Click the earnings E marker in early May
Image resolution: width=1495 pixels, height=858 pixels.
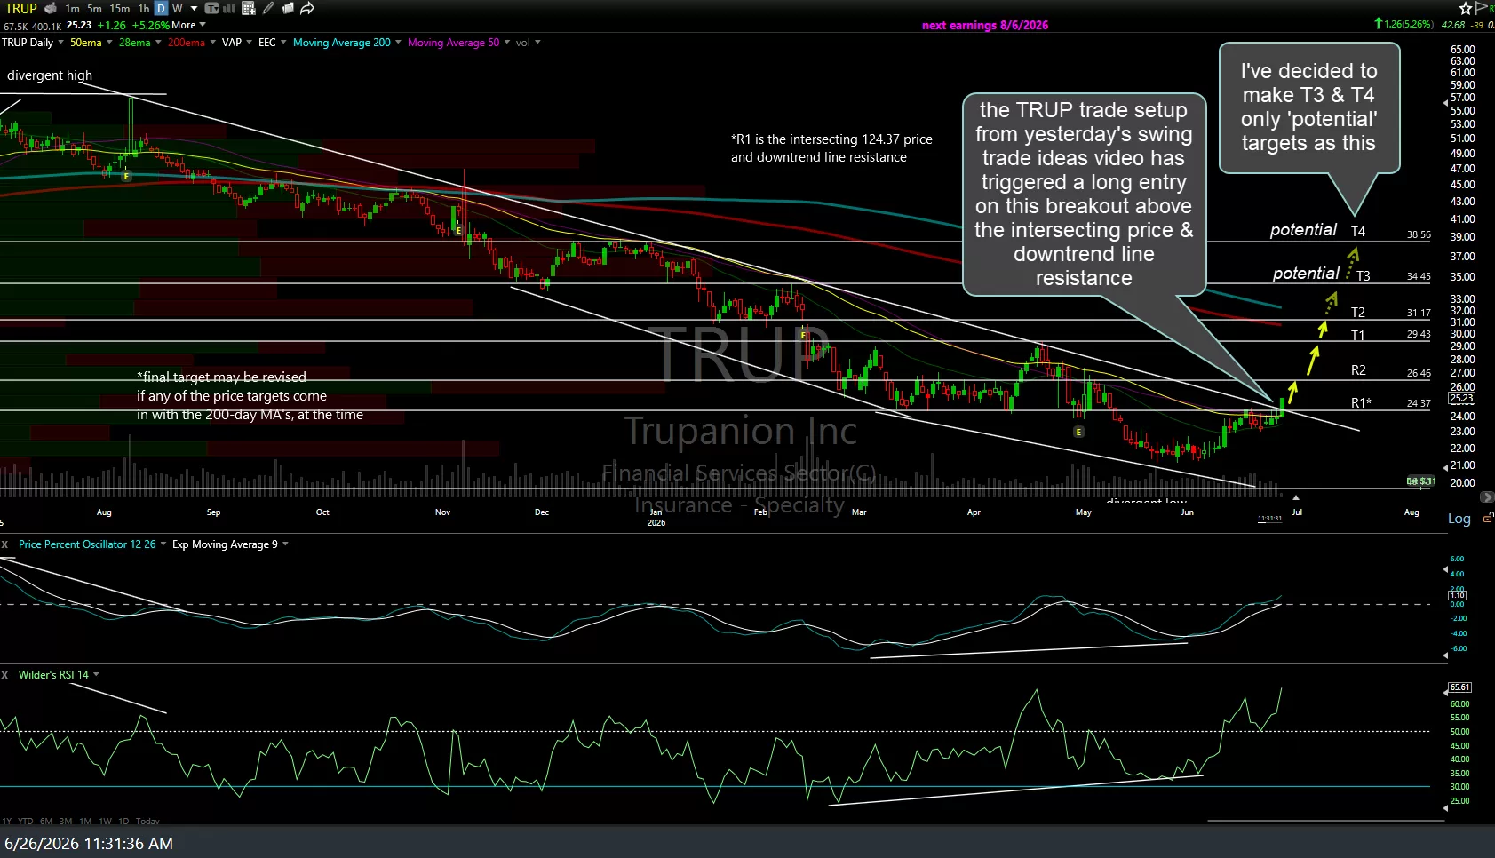(1078, 432)
